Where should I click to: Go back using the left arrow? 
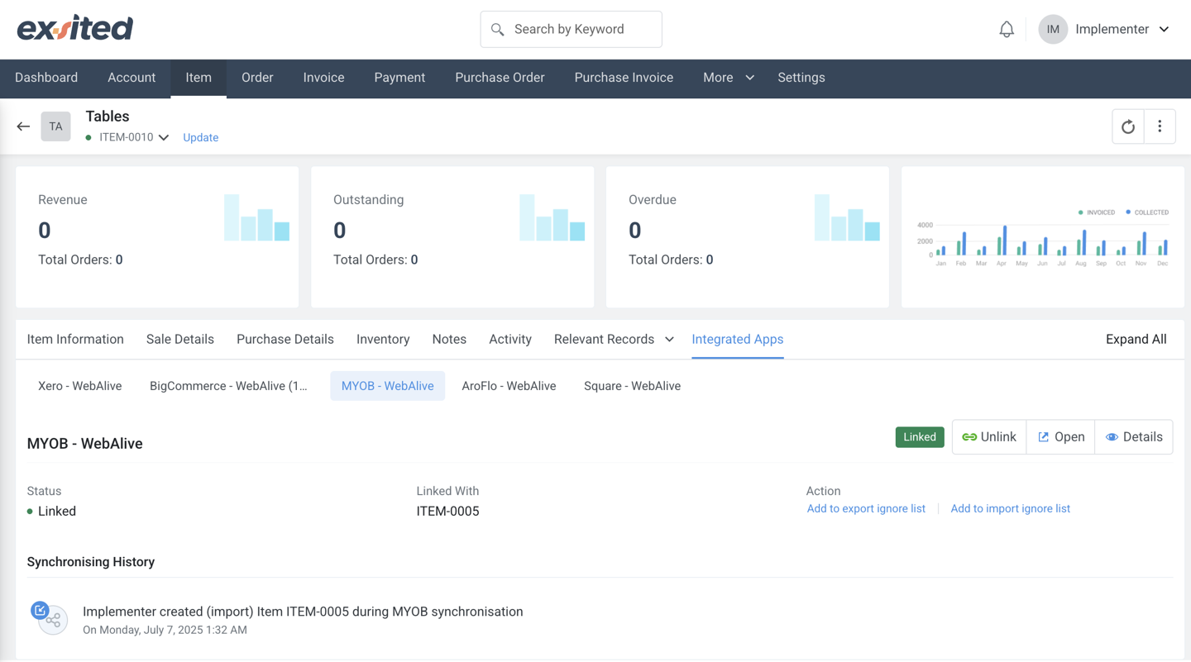coord(23,126)
